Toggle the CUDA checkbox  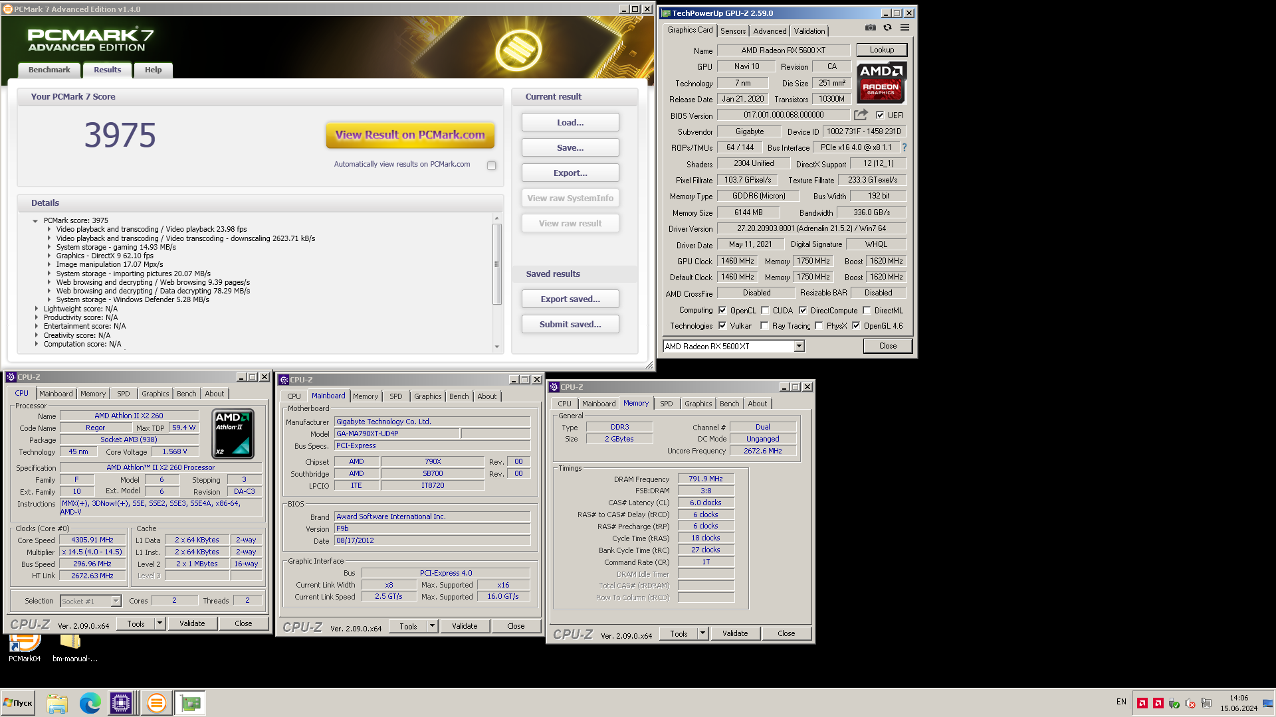click(x=765, y=310)
